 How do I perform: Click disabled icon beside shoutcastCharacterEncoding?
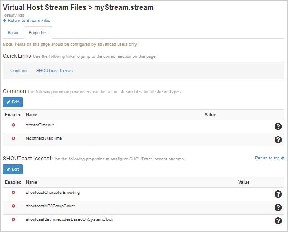13,193
